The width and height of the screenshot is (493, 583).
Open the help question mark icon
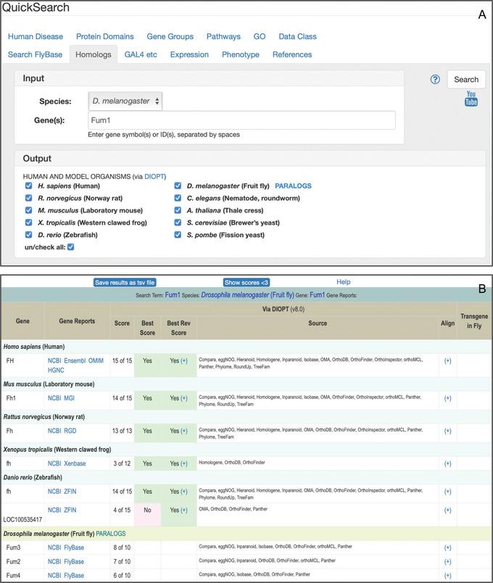point(435,79)
